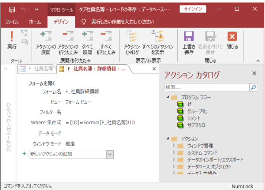
Task: Select the F_社員名簿：詳細情報 macro tab
Action: tap(95, 69)
